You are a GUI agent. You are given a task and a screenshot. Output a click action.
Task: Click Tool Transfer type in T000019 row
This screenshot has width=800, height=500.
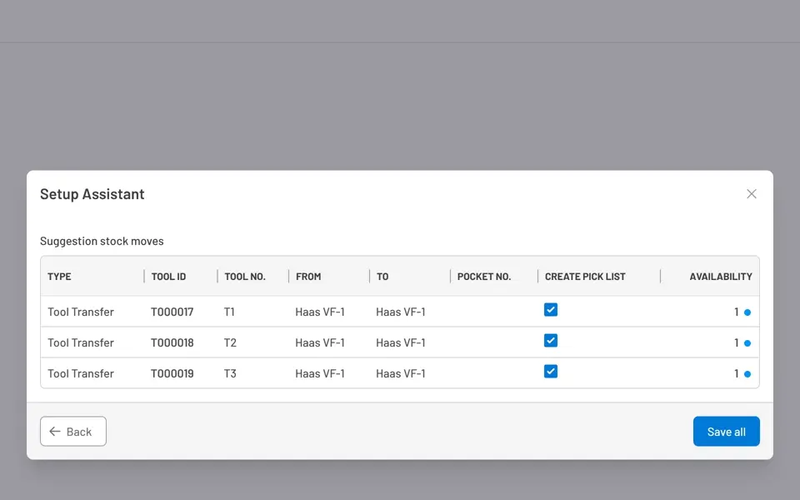coord(81,373)
